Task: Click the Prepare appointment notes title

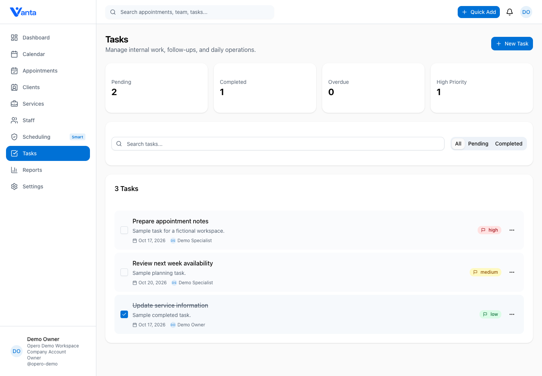Action: (171, 221)
